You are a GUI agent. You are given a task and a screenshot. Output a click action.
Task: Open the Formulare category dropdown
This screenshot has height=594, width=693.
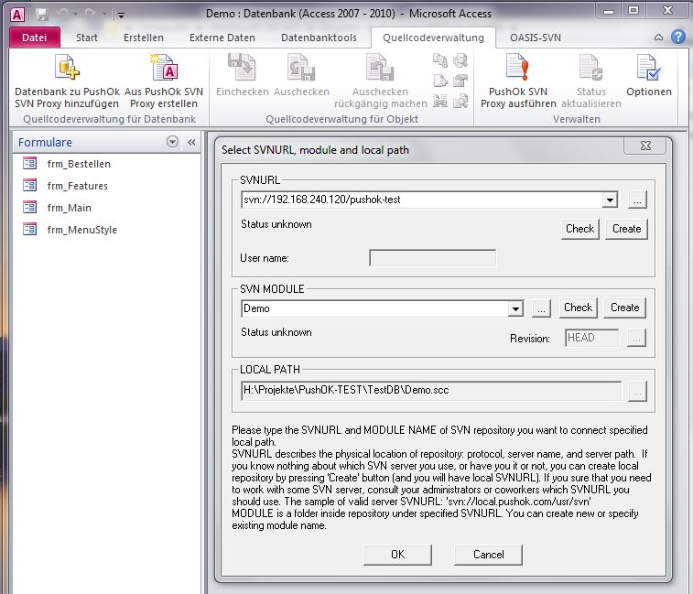click(172, 143)
